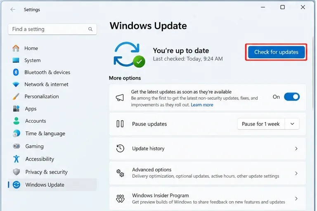Click the System monitor icon

tap(16, 60)
